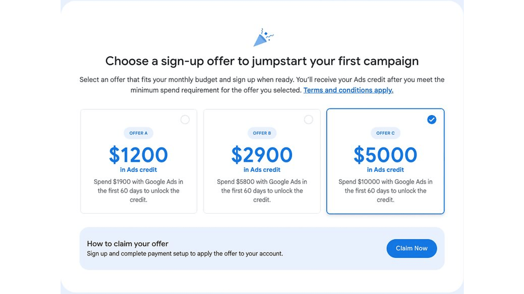Click the OFFER A badge pill
The width and height of the screenshot is (524, 294).
(x=138, y=133)
